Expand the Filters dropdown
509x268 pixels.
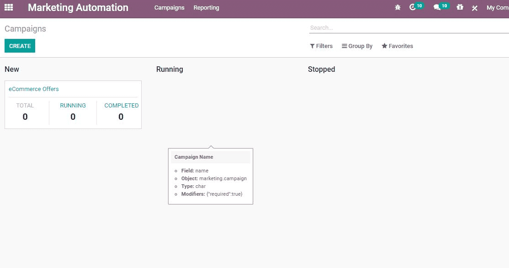[321, 46]
